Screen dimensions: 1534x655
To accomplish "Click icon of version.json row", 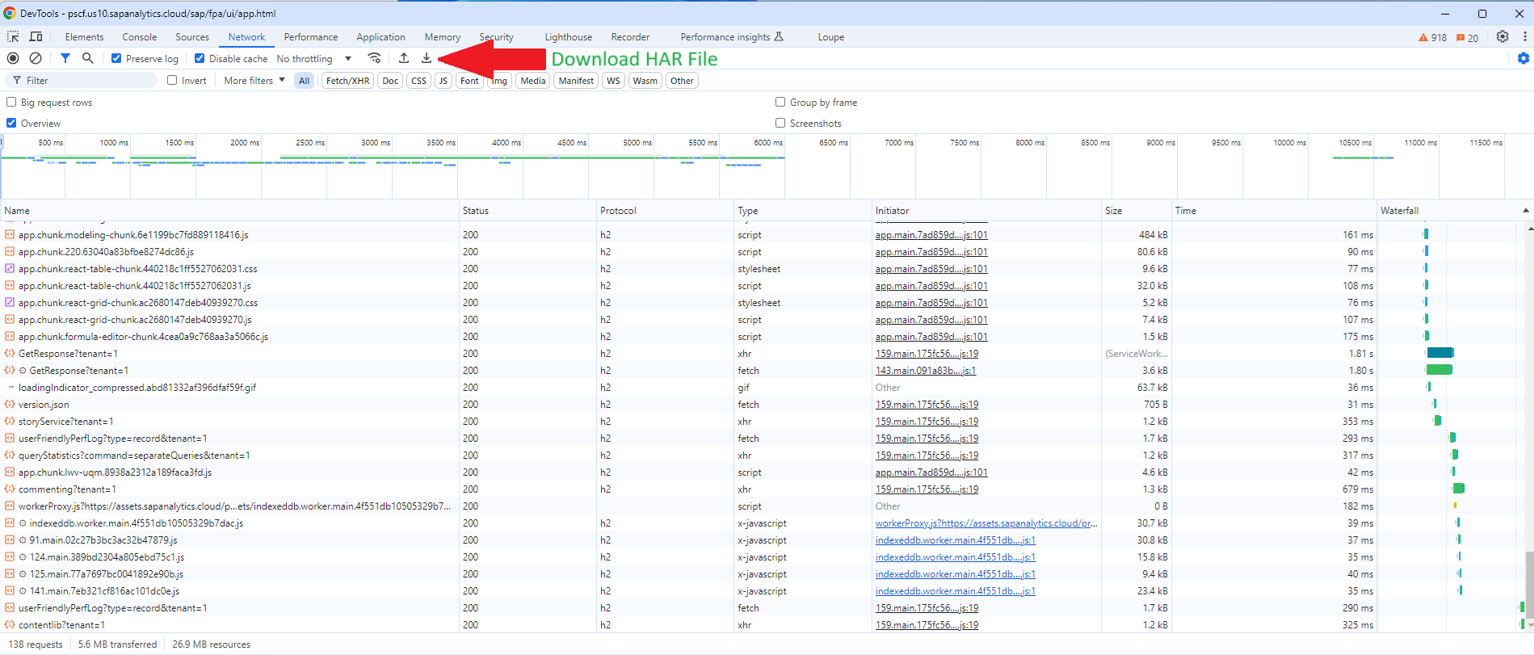I will click(10, 405).
